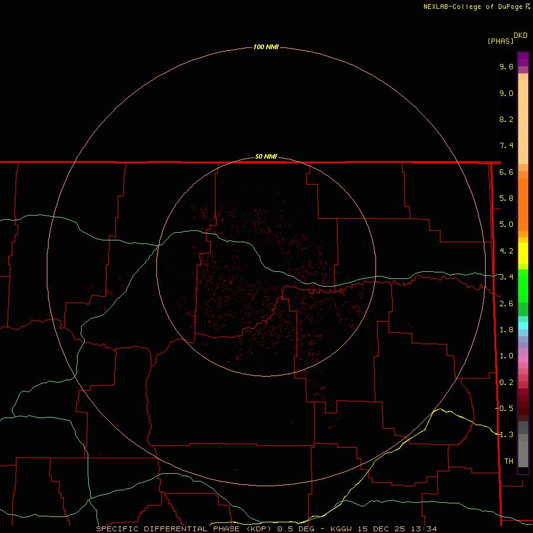The image size is (533, 533).
Task: Click the "DKD" legend header
Action: [521, 36]
